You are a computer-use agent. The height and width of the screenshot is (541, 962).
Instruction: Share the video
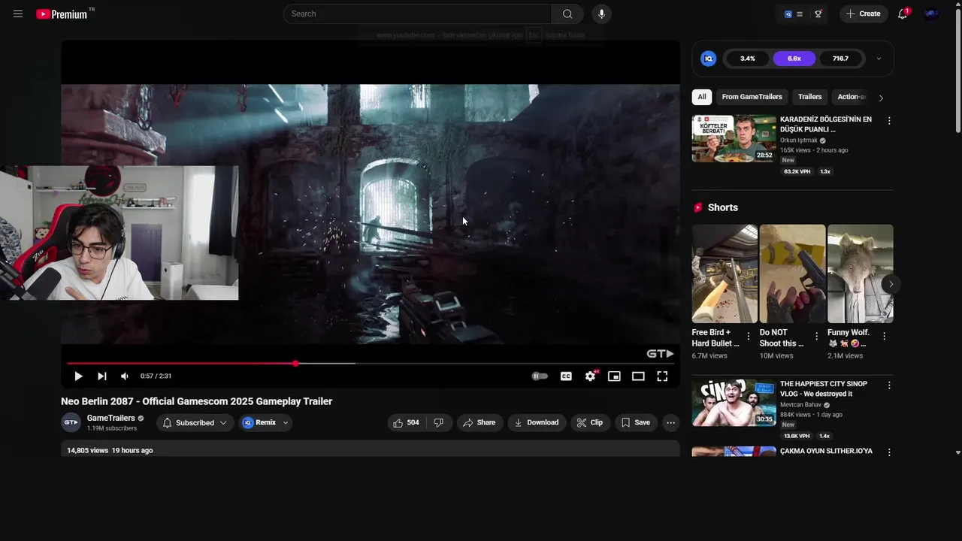(479, 422)
